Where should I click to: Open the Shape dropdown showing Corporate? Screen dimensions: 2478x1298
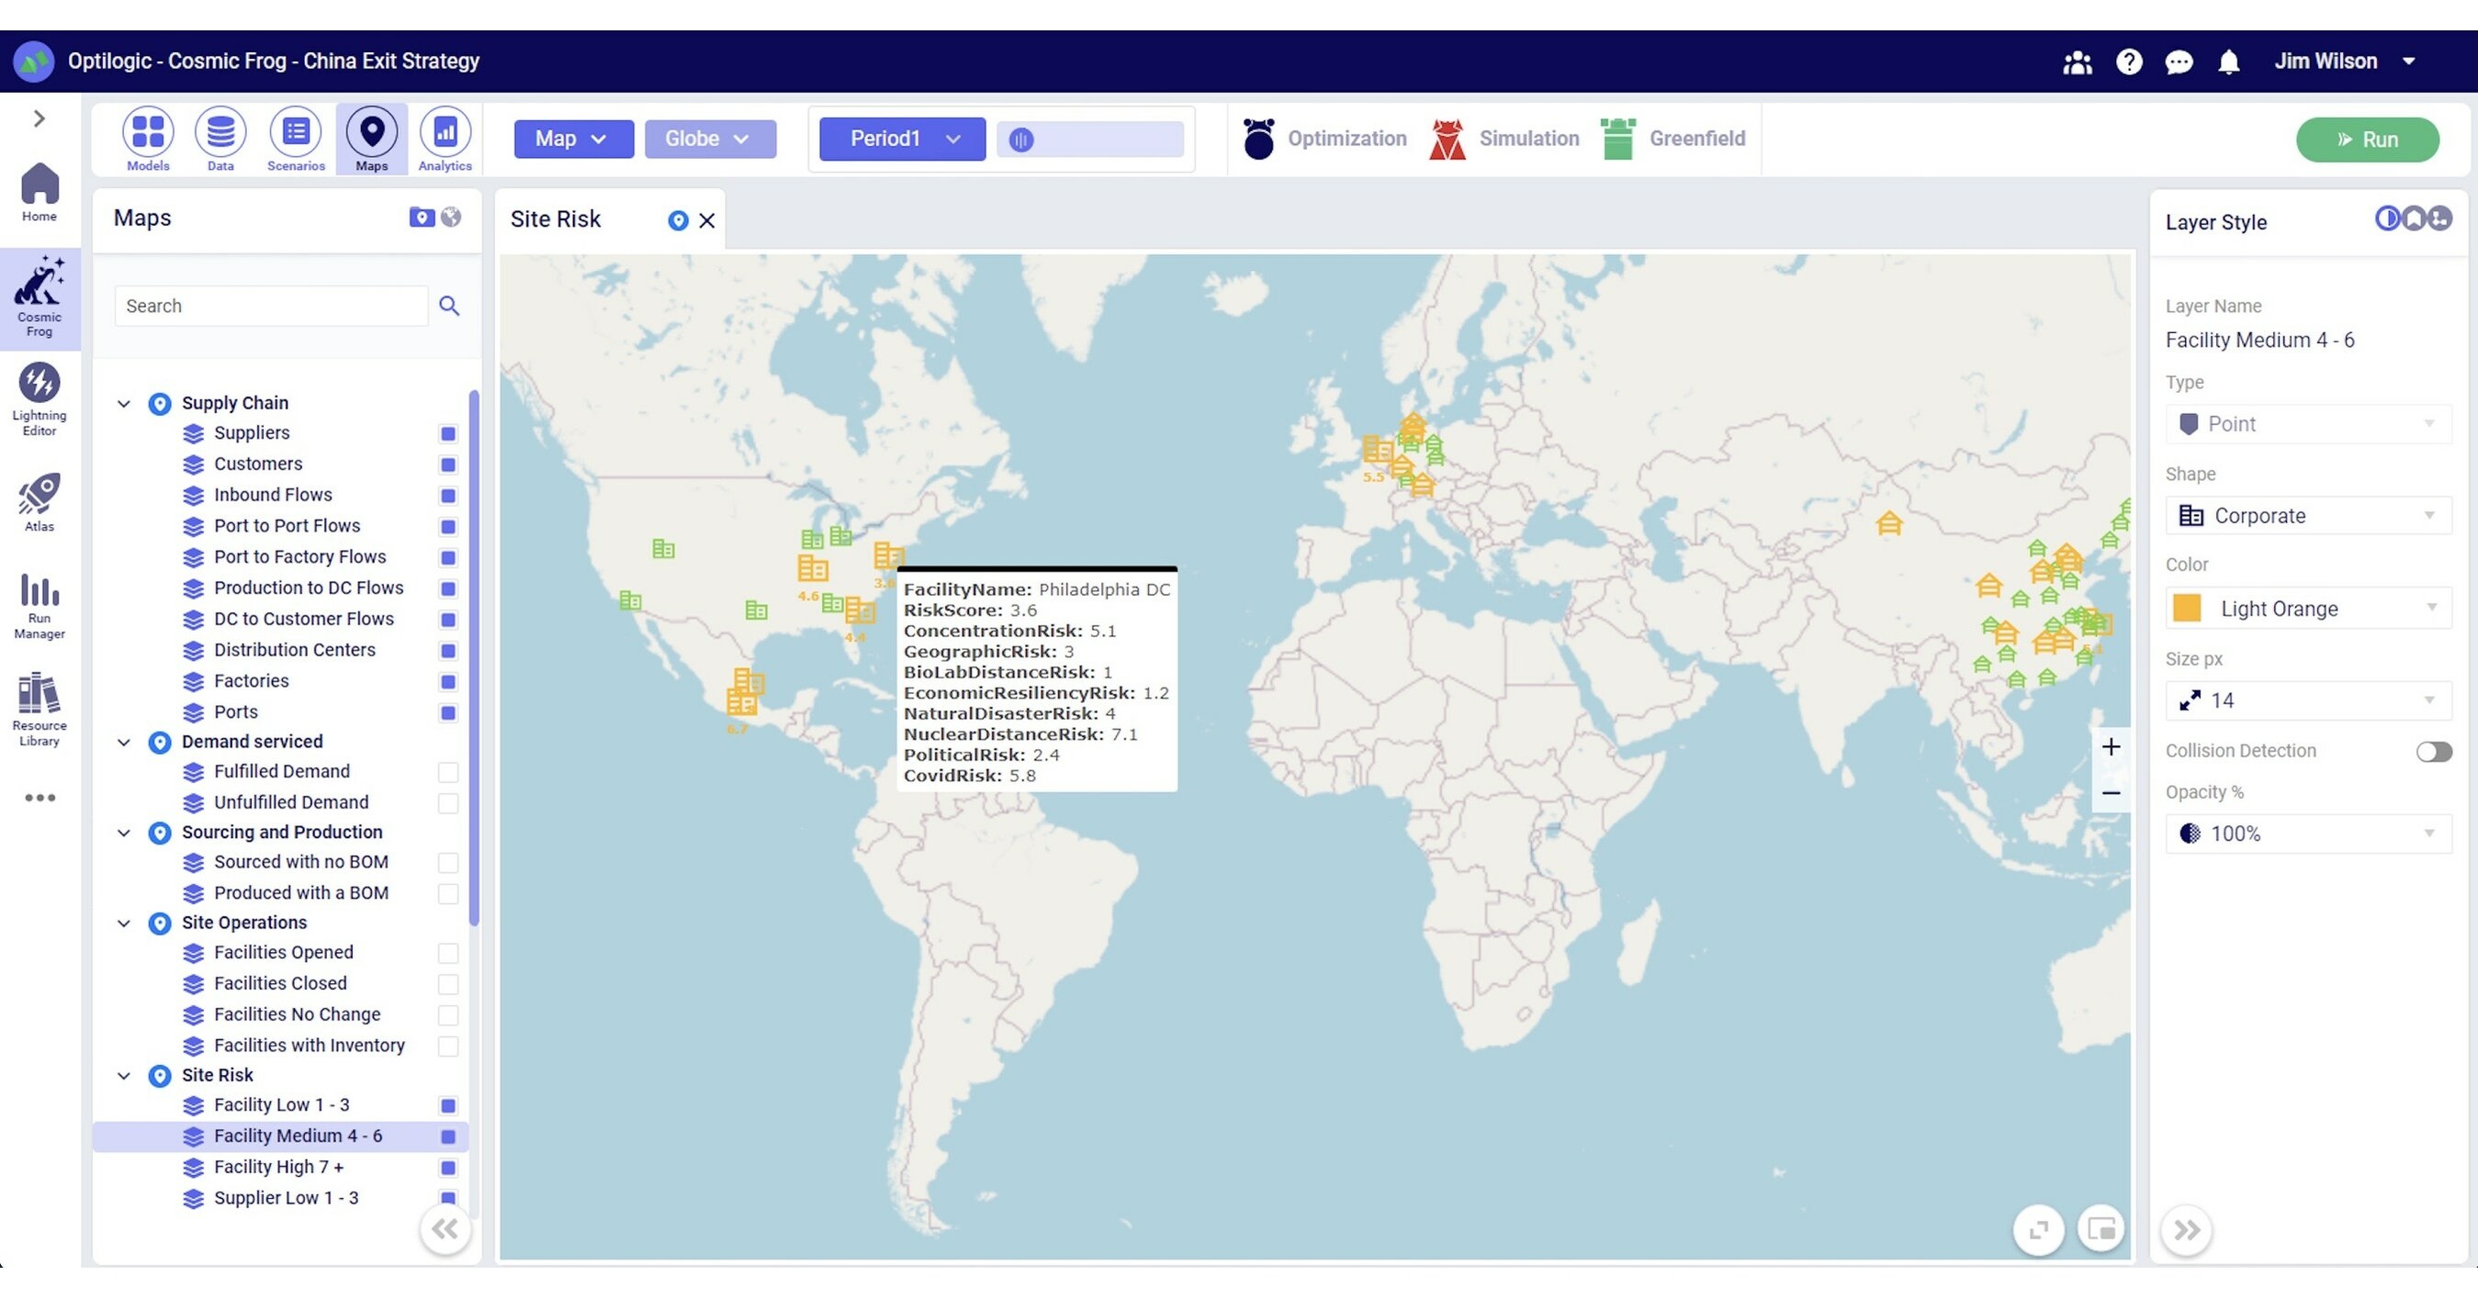pyautogui.click(x=2307, y=515)
